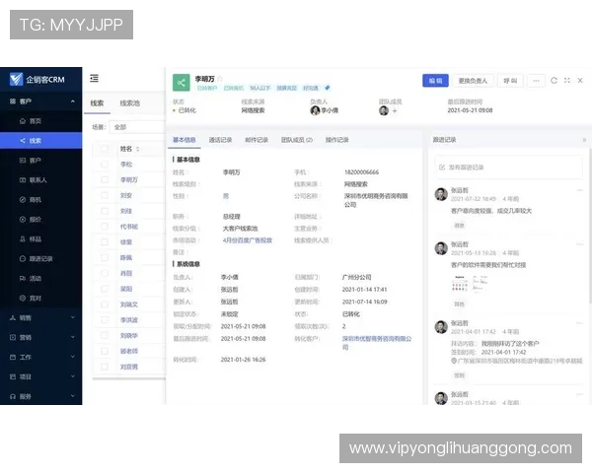Check the box for 徐雯
592x473 pixels.
pos(105,241)
